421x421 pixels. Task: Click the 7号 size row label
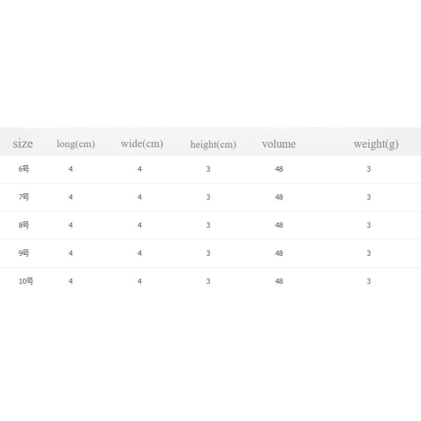pyautogui.click(x=24, y=197)
